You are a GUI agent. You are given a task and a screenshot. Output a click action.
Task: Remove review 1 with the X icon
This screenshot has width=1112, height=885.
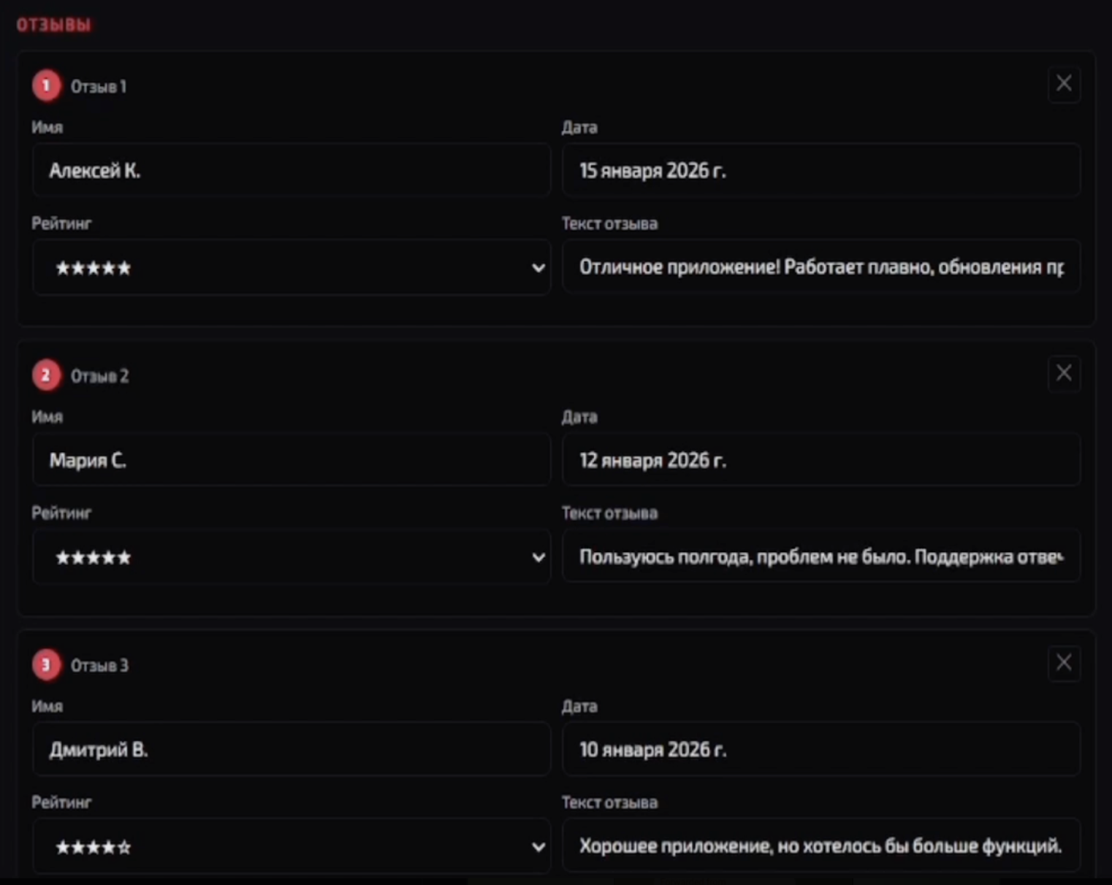pyautogui.click(x=1064, y=84)
